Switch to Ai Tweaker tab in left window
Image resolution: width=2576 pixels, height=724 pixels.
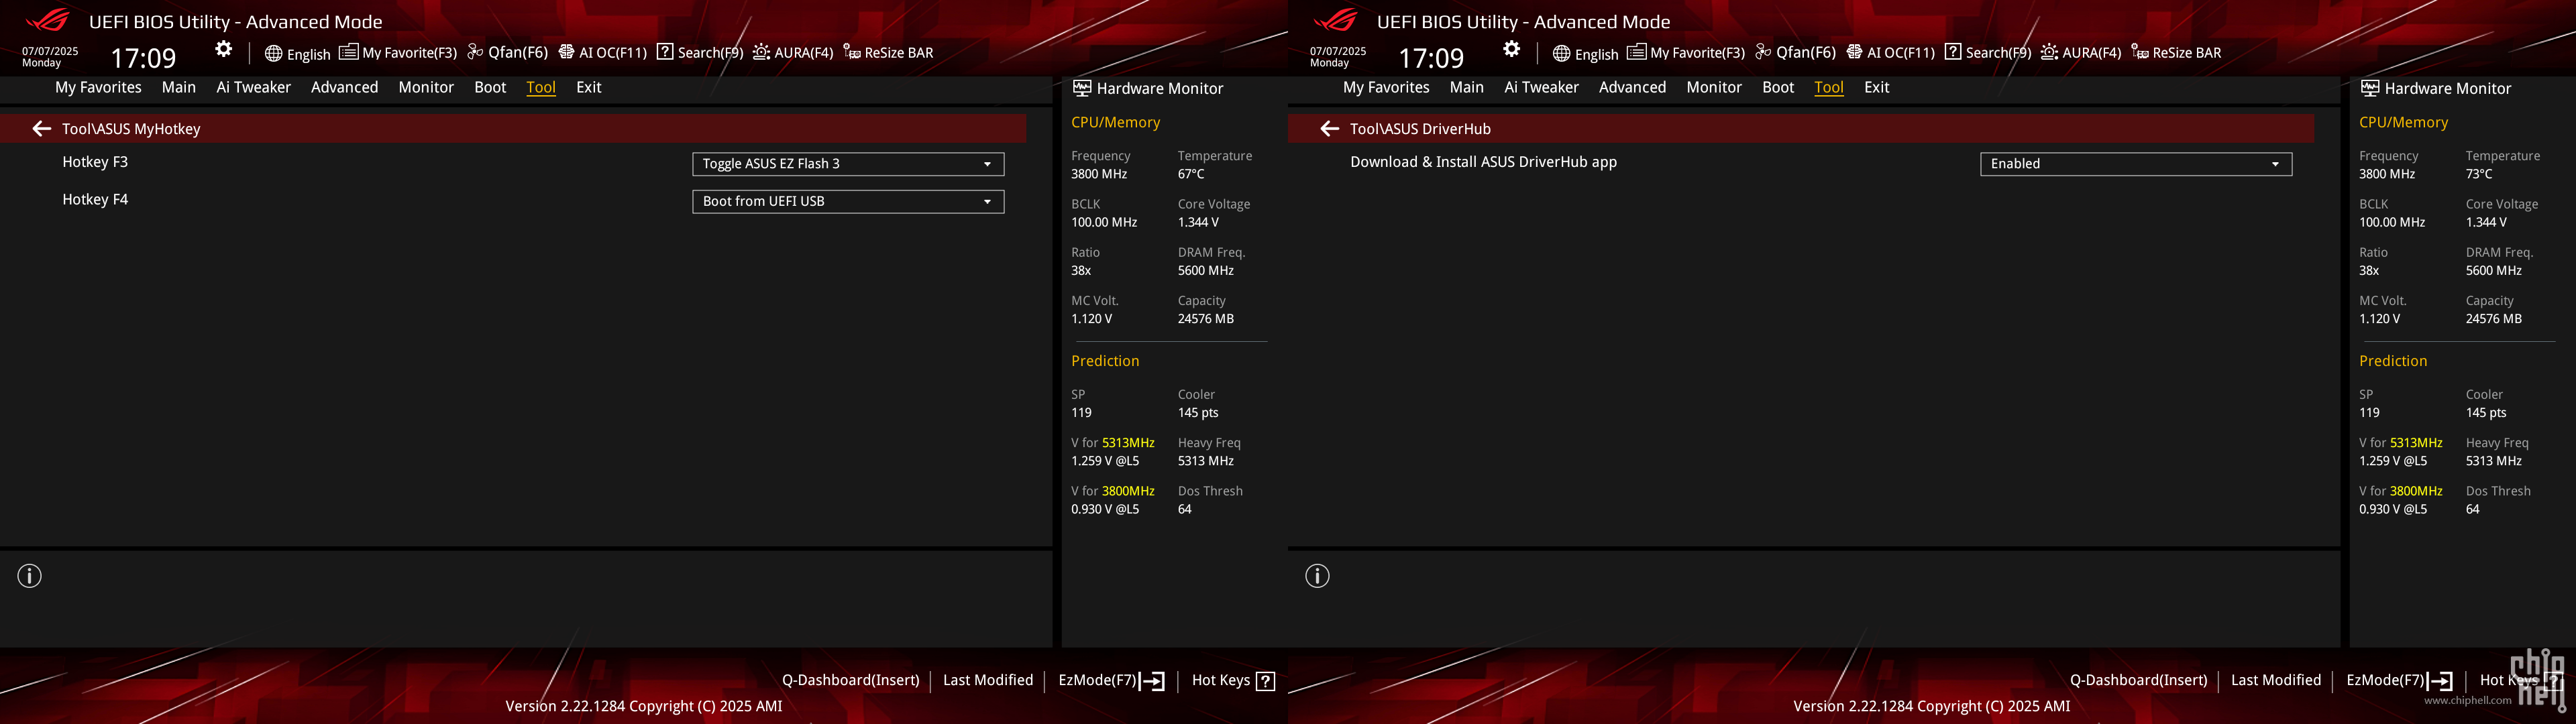(254, 87)
